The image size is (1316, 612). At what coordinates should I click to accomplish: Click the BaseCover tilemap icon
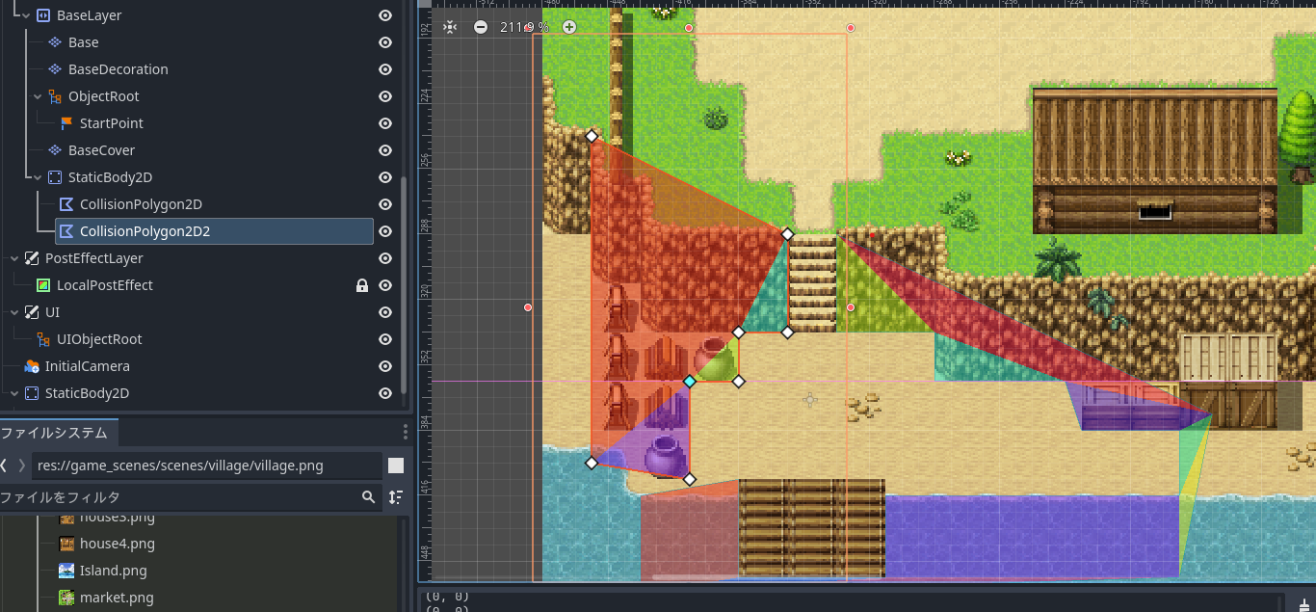coord(55,150)
